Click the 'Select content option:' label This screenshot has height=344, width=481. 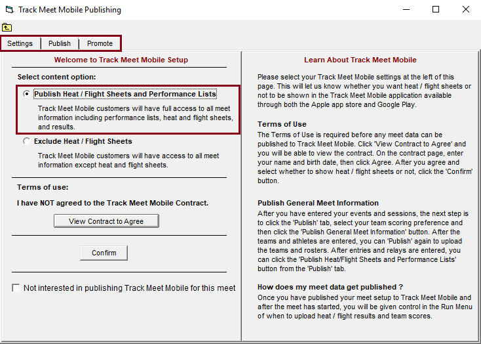57,77
